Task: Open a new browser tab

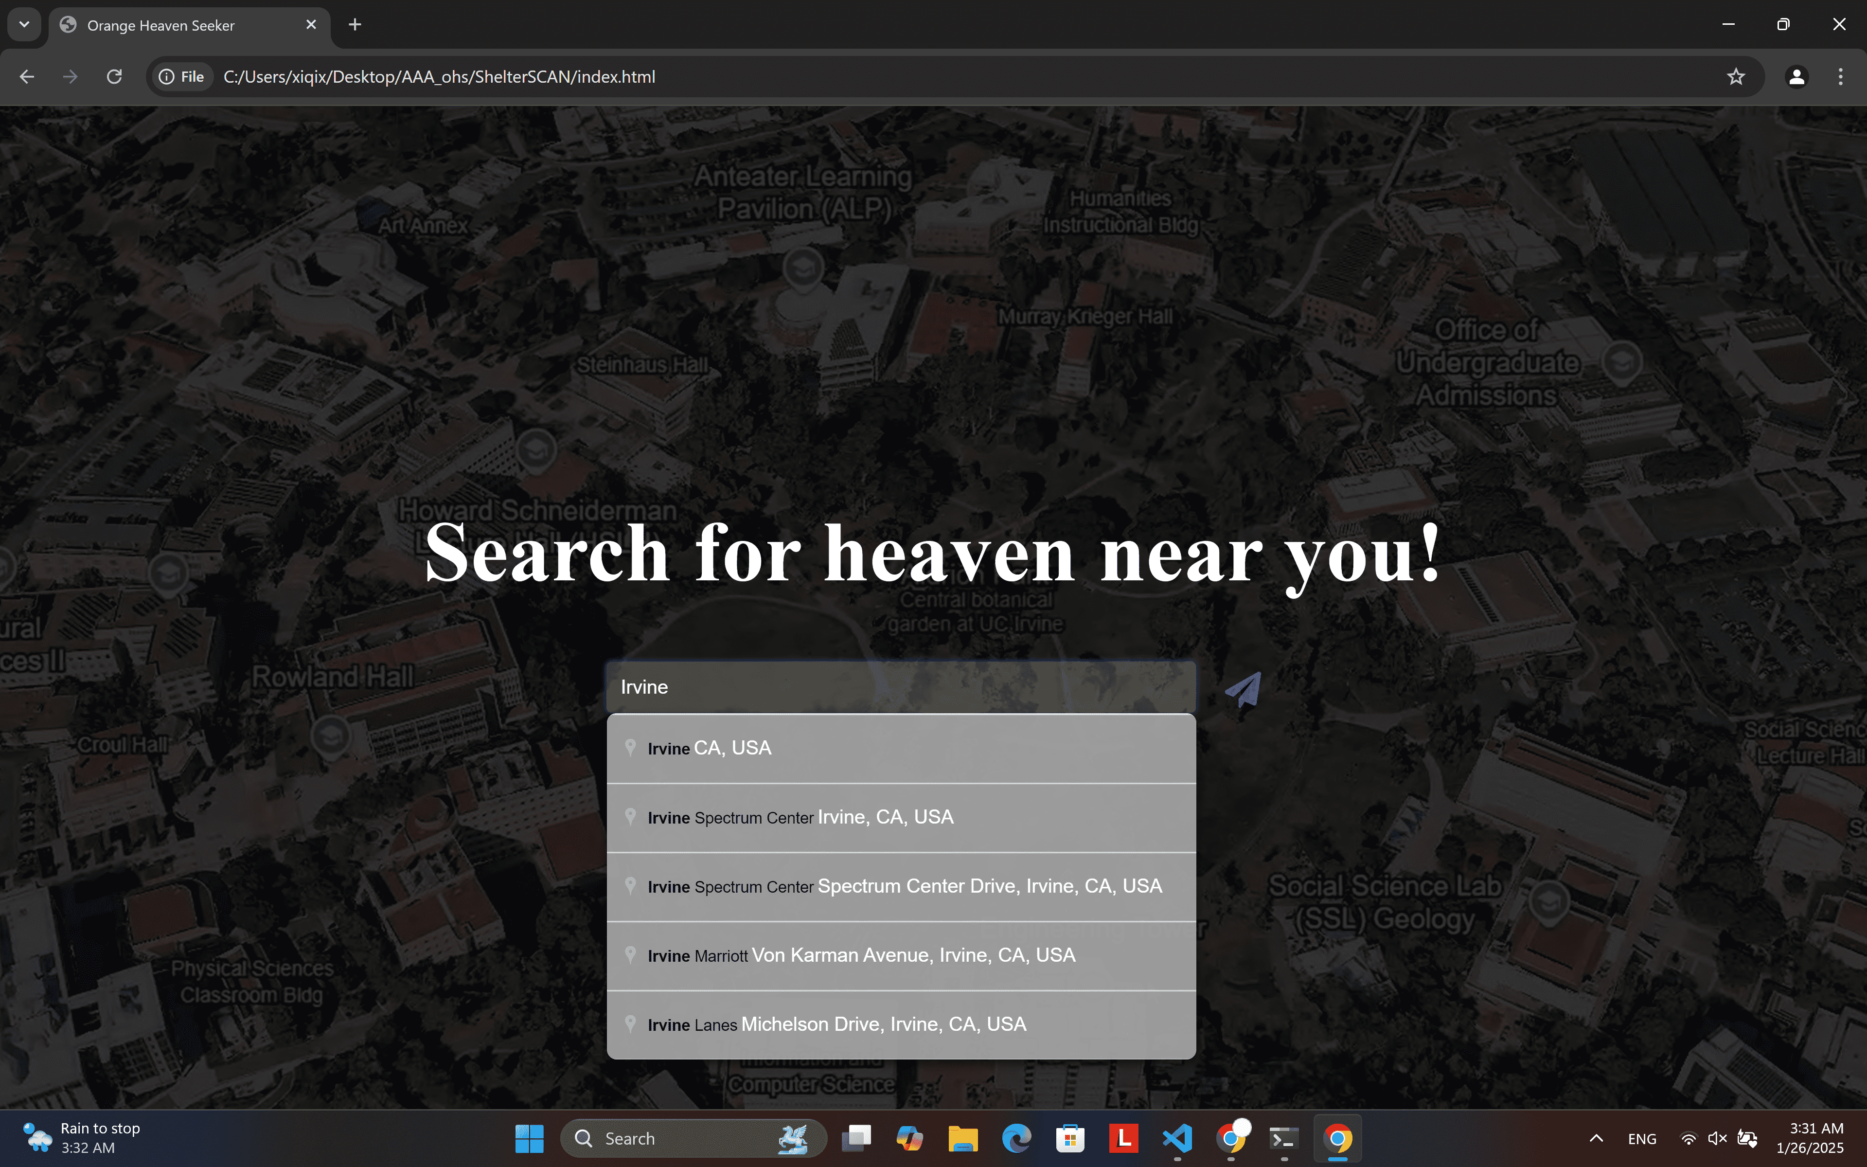Action: (x=355, y=25)
